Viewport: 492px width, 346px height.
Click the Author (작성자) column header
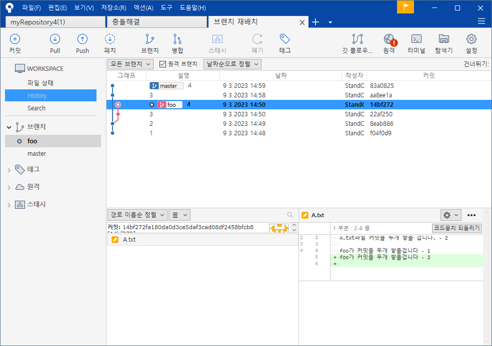[354, 75]
